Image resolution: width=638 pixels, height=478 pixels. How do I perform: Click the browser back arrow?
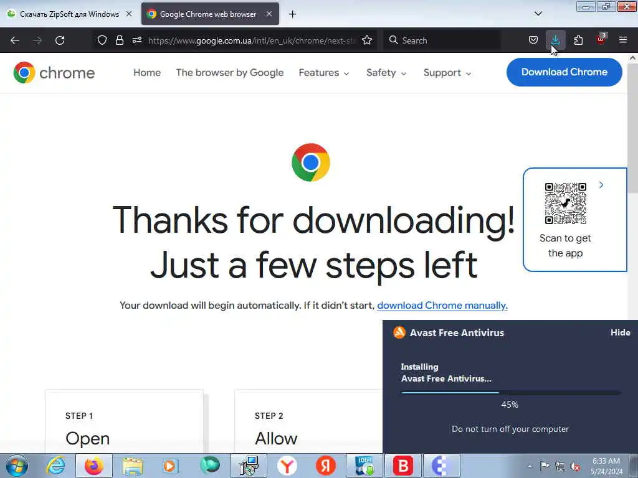click(15, 40)
